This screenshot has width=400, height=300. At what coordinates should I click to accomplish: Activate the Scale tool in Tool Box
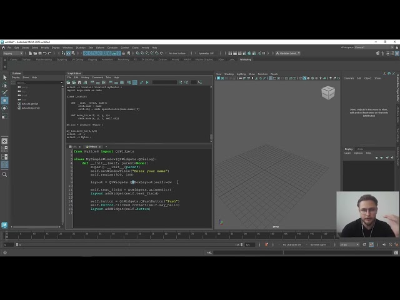[4, 116]
